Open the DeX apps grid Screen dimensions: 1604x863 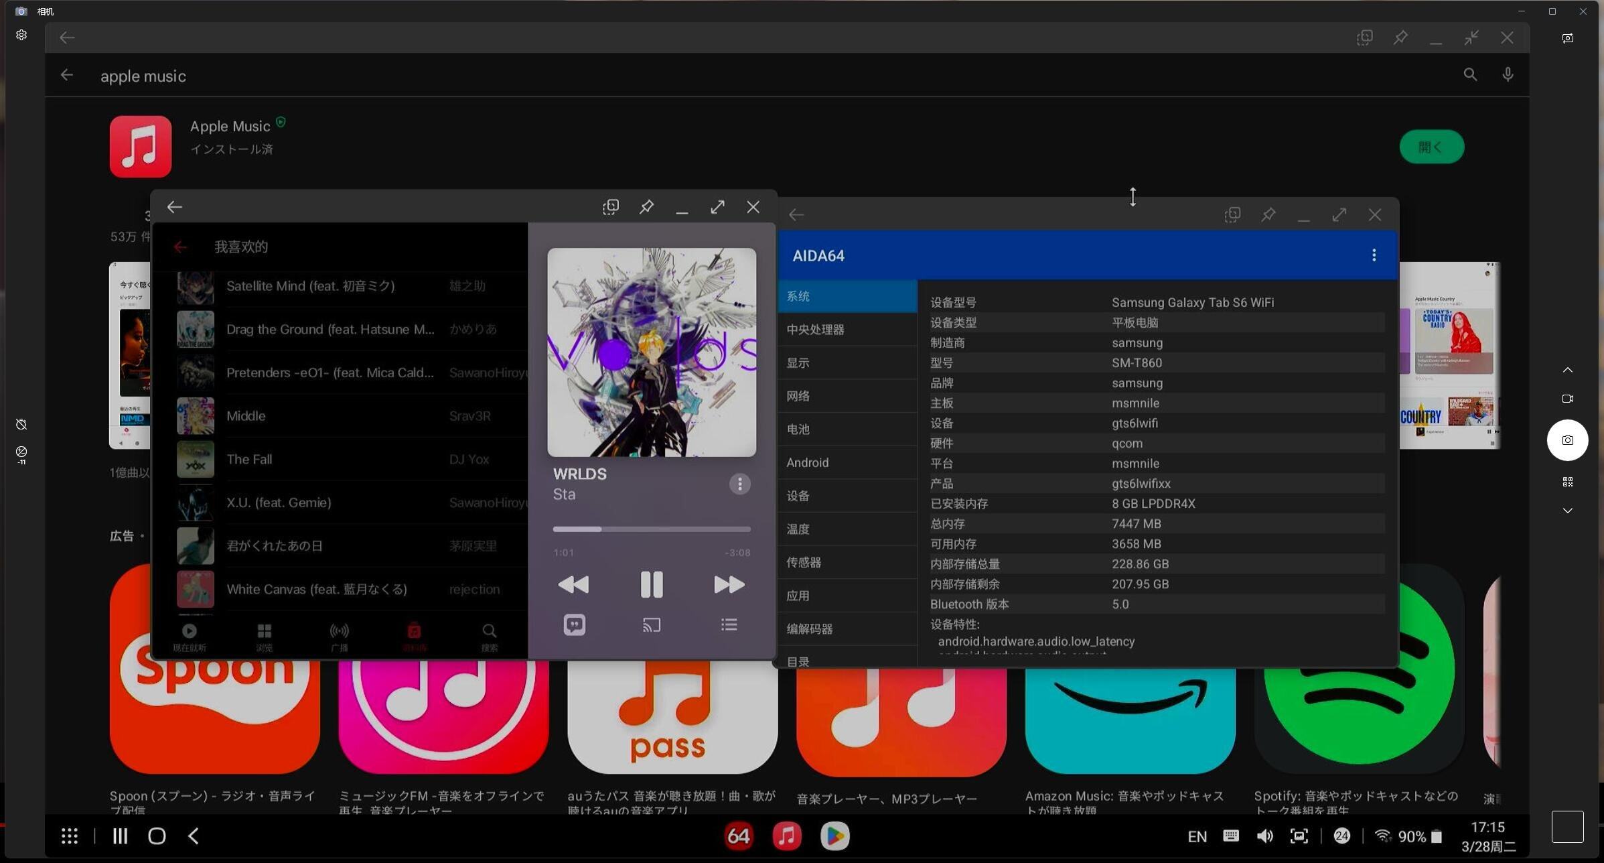point(70,836)
